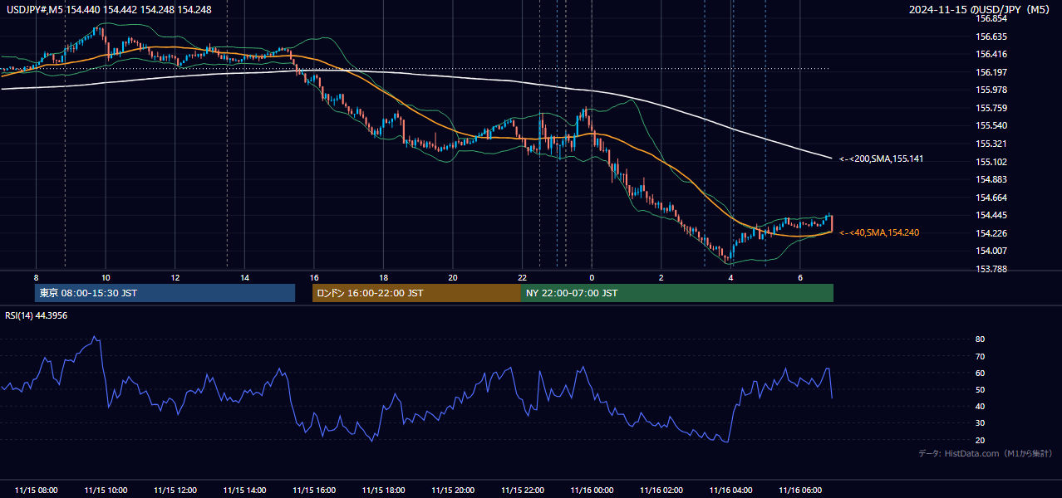This screenshot has height=498, width=1062.
Task: Click the hour label 8 under price chart
Action: point(36,277)
